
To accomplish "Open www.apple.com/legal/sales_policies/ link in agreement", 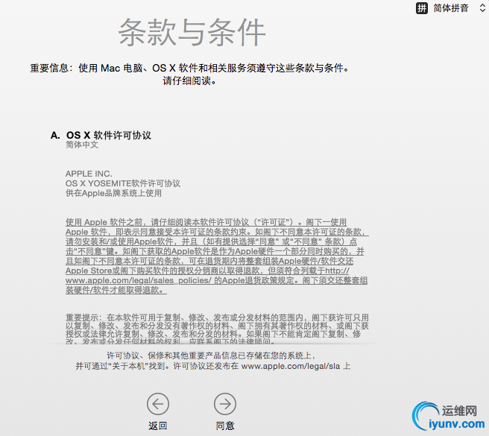I will 139,280.
